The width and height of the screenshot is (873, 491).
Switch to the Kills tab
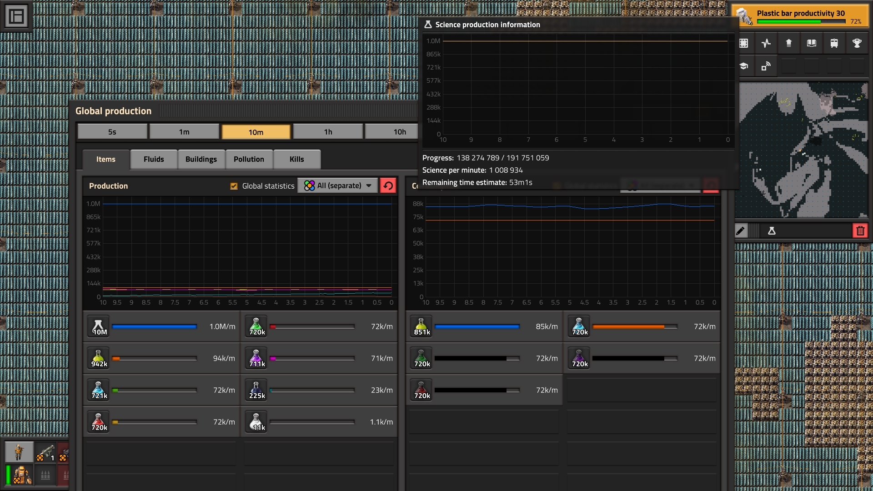pyautogui.click(x=297, y=159)
